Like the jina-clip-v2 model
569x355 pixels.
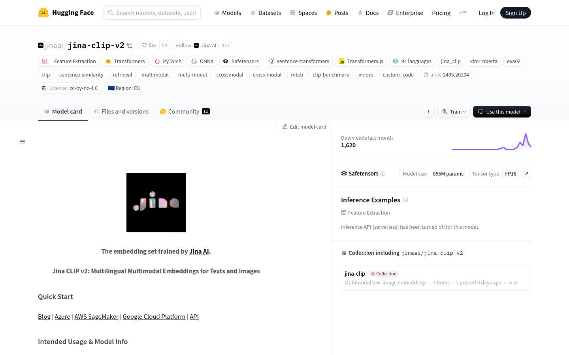click(149, 45)
